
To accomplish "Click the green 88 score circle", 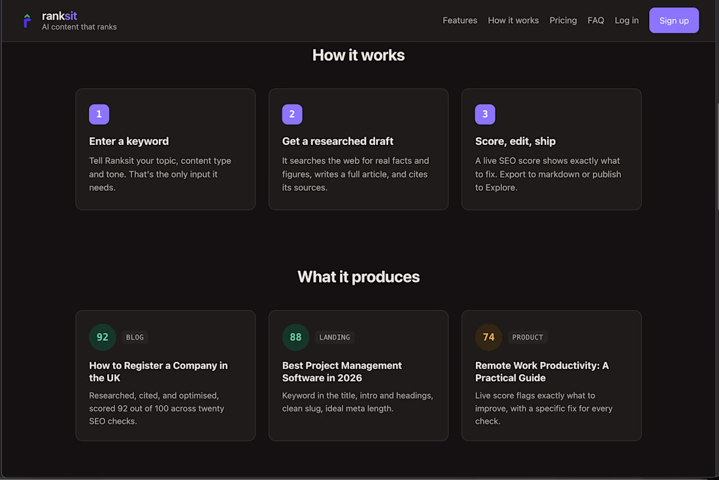I will click(295, 337).
